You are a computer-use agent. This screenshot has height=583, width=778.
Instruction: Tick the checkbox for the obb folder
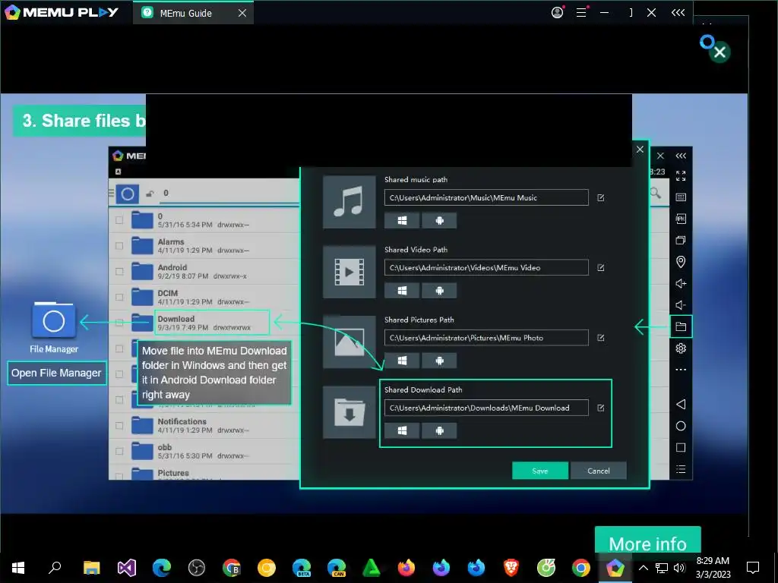119,451
